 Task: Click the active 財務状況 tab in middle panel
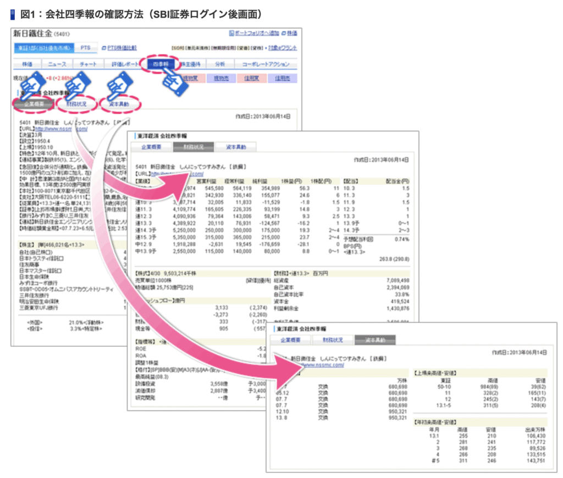tap(194, 147)
